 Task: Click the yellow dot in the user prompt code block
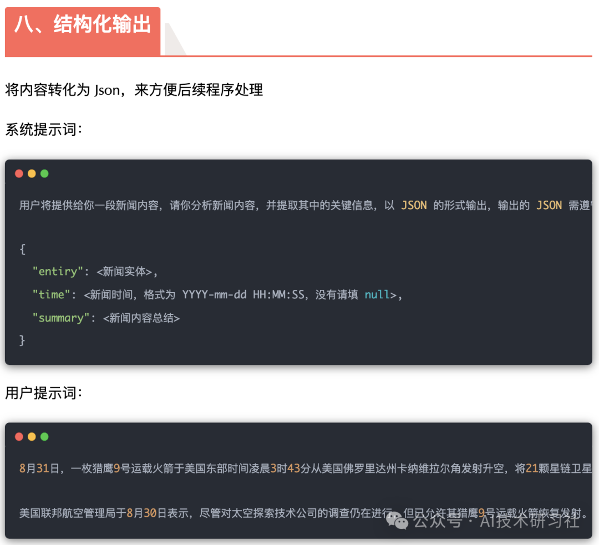click(32, 436)
